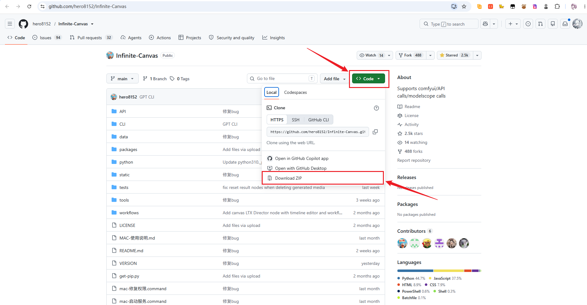This screenshot has width=587, height=305.
Task: Select the Local tab
Action: tap(272, 92)
